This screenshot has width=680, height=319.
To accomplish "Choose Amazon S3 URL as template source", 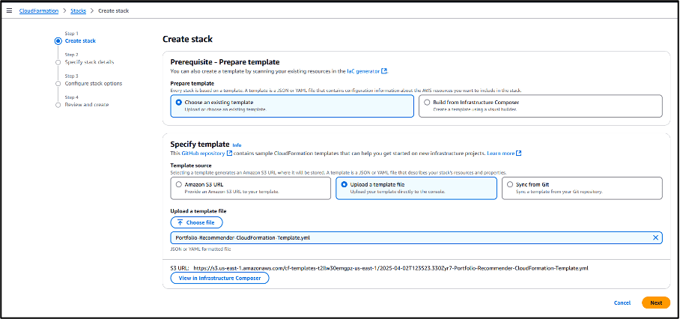I will [177, 184].
